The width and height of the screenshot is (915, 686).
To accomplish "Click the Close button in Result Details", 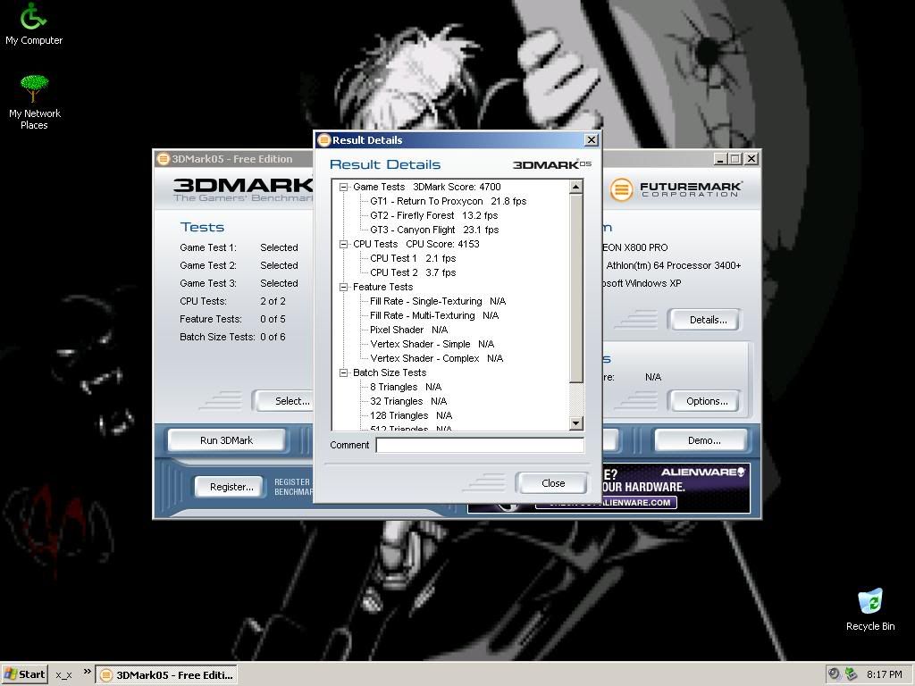I will pyautogui.click(x=552, y=483).
